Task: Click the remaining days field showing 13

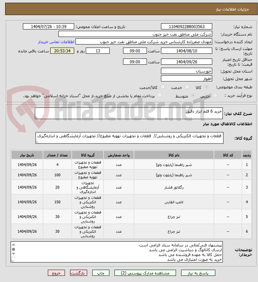Action: point(98,51)
